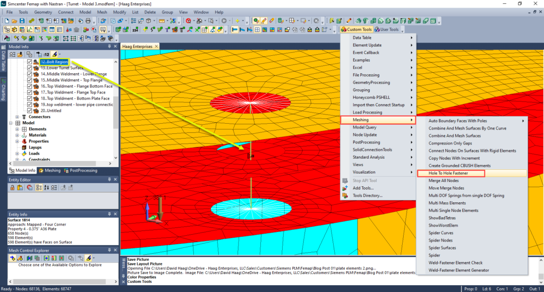This screenshot has height=292, width=544.
Task: Collapse the Model tree node
Action: point(11,123)
